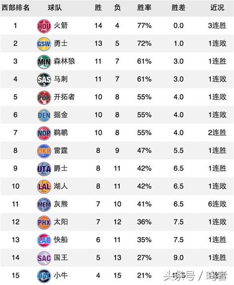The height and width of the screenshot is (285, 234).
Task: Click the SAC Kings team logo
Action: (44, 258)
